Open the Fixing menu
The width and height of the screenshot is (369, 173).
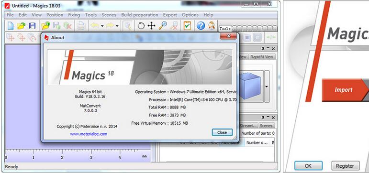click(74, 15)
